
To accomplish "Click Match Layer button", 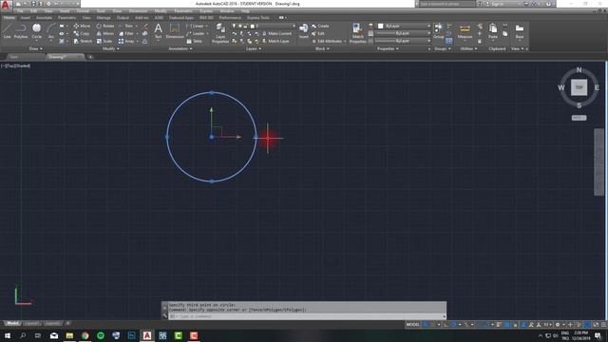I will tap(275, 41).
